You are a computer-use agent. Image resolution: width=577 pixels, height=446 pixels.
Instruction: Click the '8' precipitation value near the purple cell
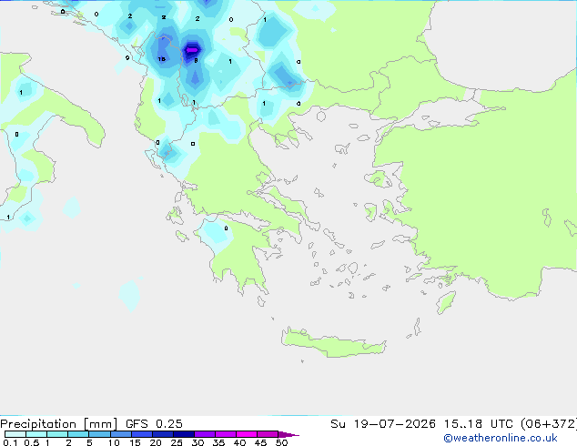click(x=196, y=60)
